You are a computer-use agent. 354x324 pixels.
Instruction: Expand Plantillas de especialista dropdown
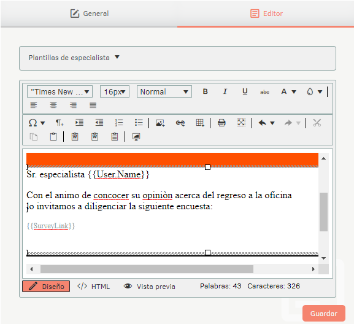[74, 58]
